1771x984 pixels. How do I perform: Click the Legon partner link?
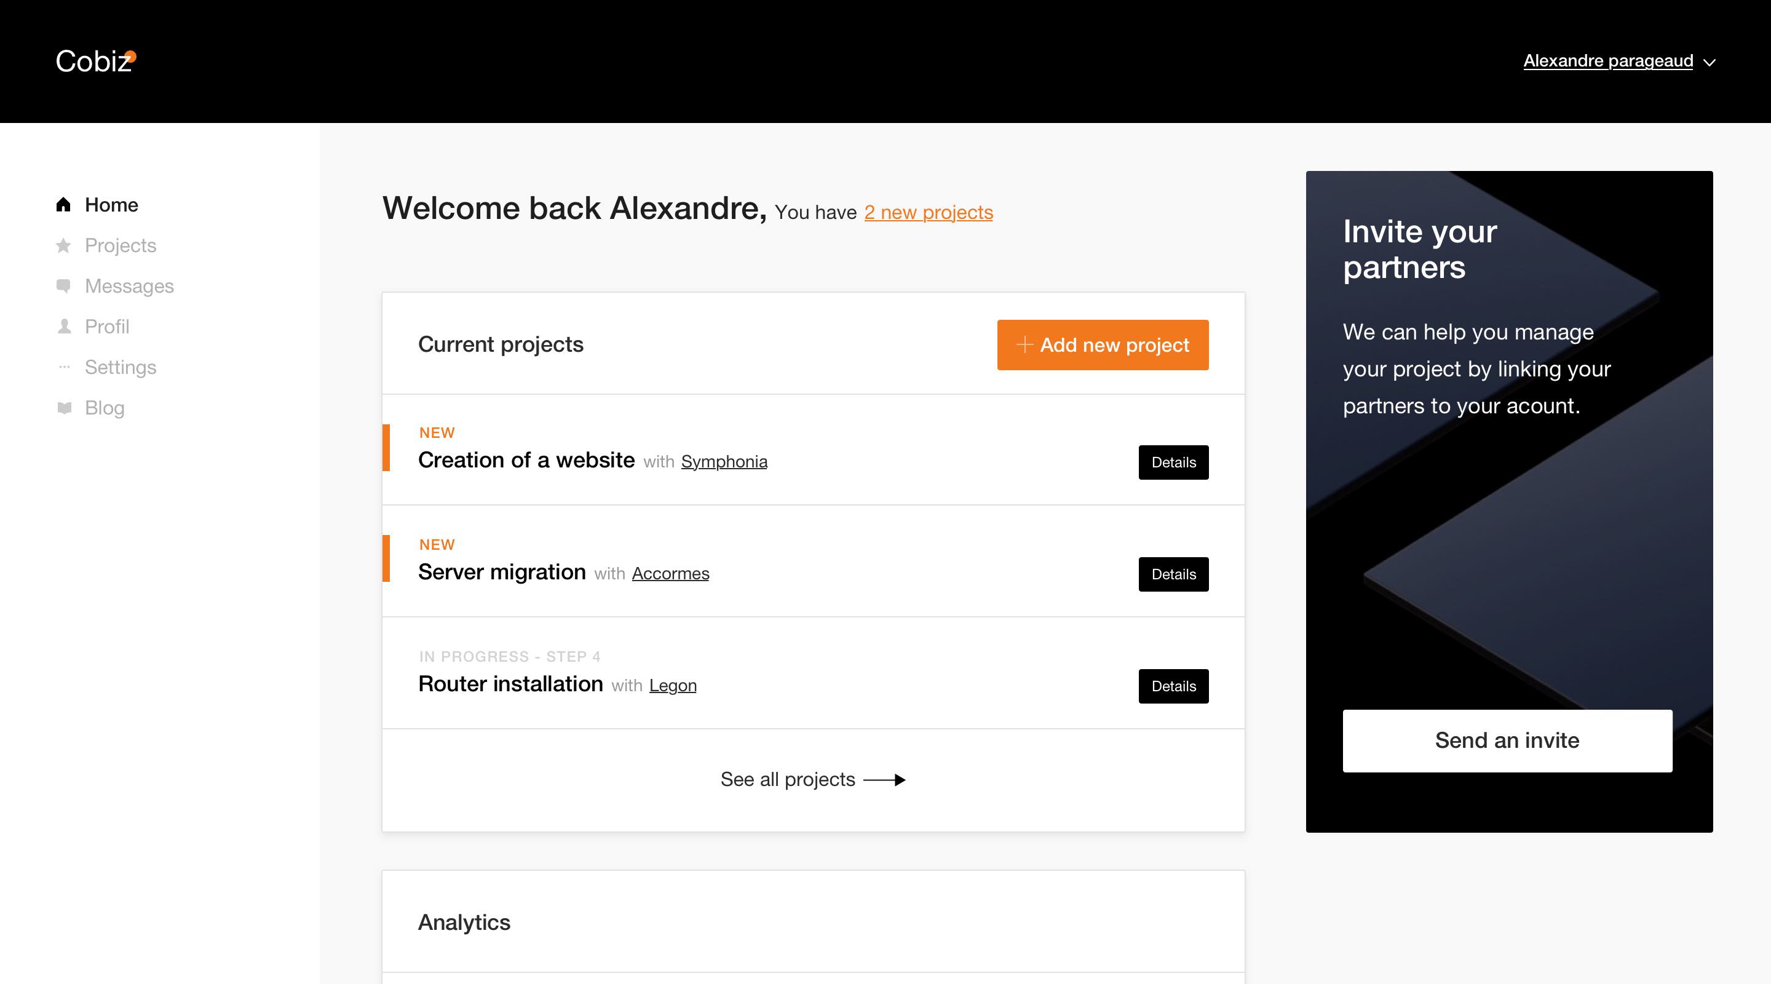pos(672,686)
